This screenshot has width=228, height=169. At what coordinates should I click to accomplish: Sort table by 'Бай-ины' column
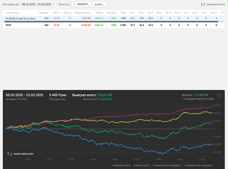[112, 13]
